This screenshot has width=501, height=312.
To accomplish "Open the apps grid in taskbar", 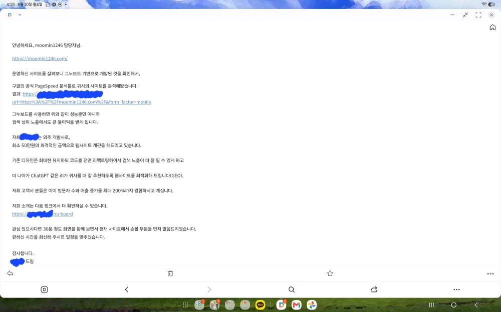I will (x=185, y=305).
